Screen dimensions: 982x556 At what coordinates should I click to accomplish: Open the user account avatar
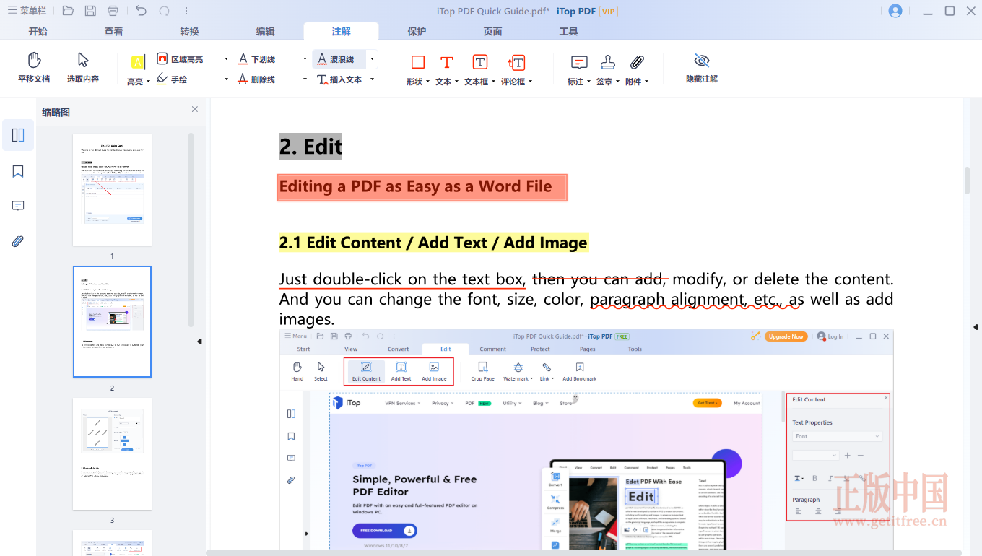(895, 11)
